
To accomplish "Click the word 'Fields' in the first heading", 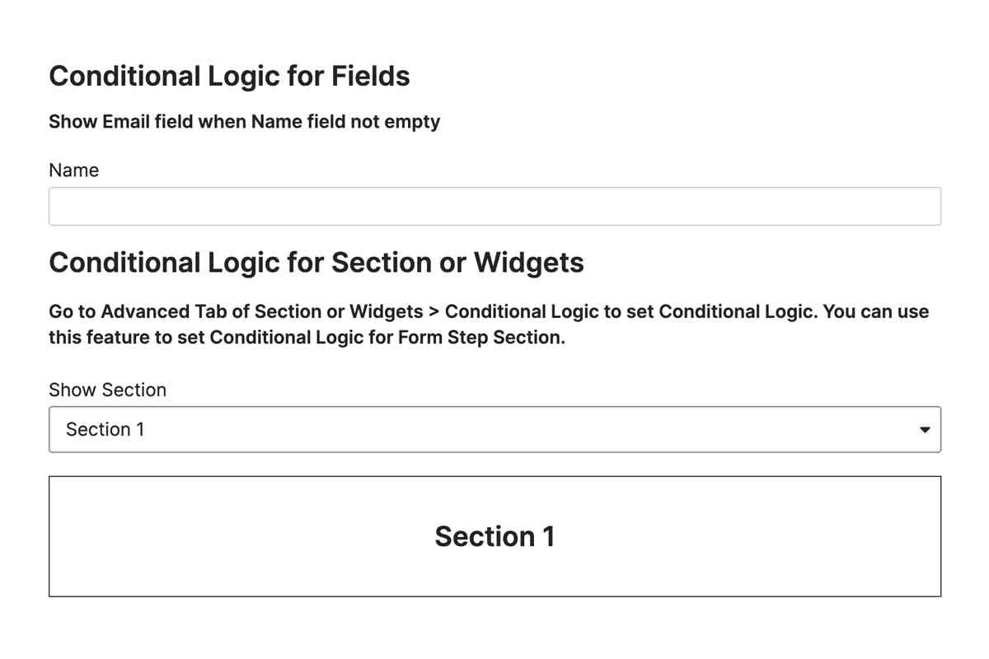I will point(370,76).
